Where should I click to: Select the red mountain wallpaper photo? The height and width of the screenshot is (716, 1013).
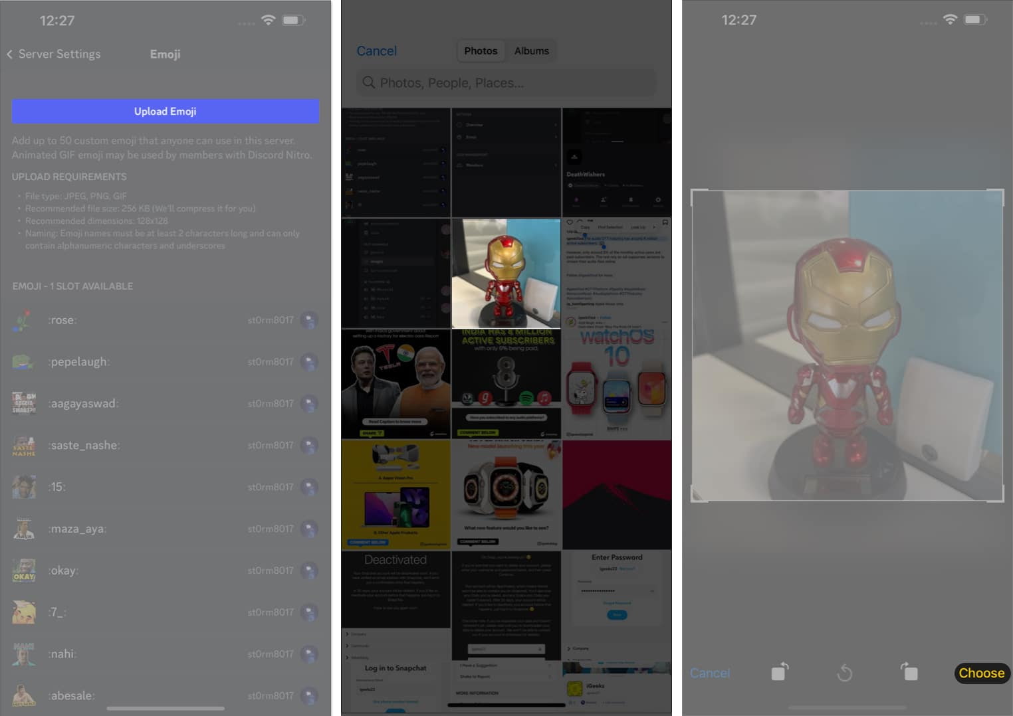[x=617, y=495]
